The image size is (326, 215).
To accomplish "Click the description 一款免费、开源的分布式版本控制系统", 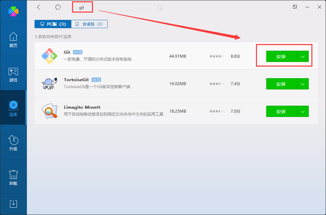I will point(98,59).
